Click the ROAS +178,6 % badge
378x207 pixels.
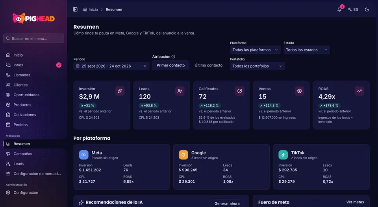329,106
